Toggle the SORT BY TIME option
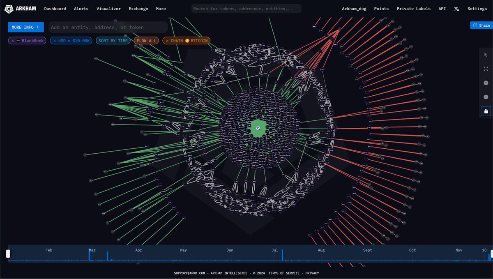Image resolution: width=493 pixels, height=279 pixels. pos(113,41)
